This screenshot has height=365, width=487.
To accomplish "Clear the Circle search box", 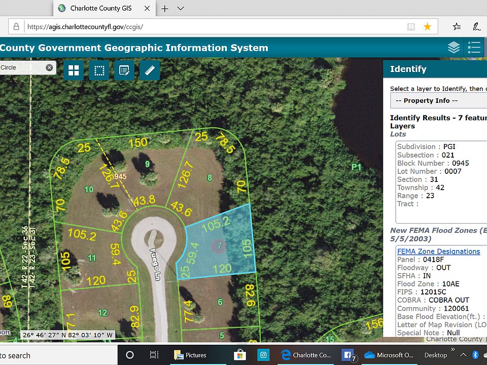I will point(49,67).
